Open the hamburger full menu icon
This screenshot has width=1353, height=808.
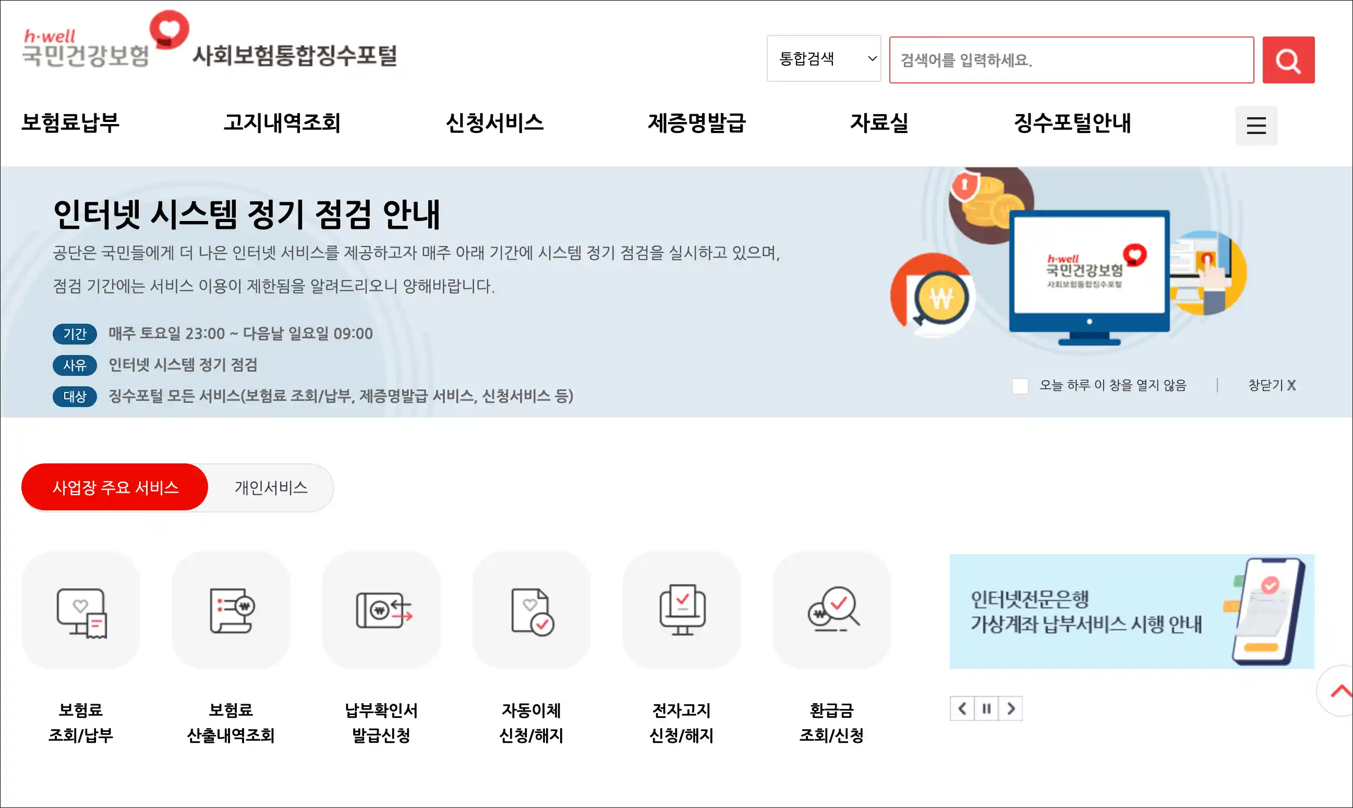point(1255,125)
